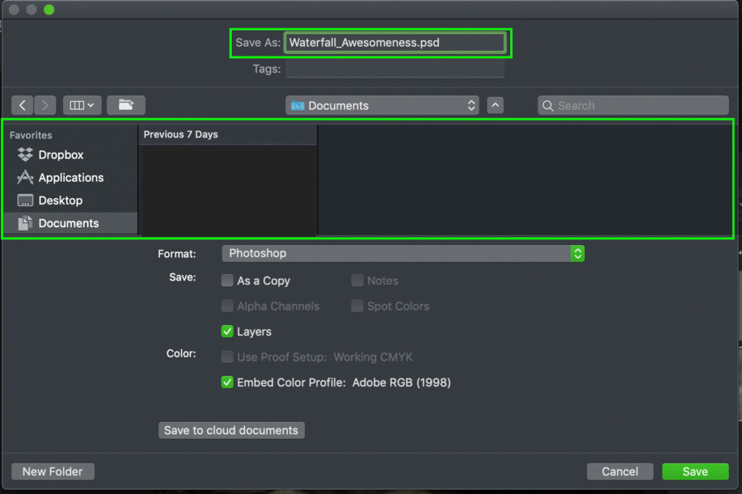The height and width of the screenshot is (494, 742).
Task: Click the New Folder button
Action: tap(53, 472)
